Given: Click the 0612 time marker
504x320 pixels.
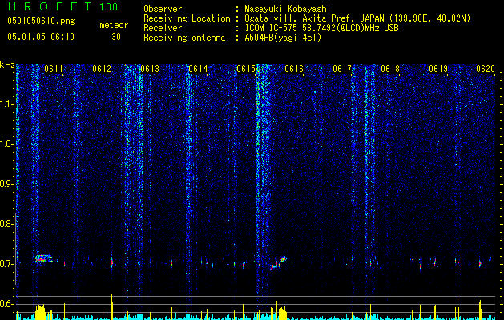Looking at the screenshot, I should [x=102, y=69].
